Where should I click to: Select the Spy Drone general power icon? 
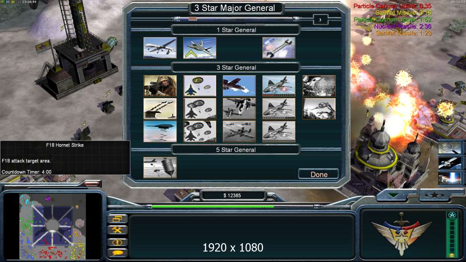160,48
